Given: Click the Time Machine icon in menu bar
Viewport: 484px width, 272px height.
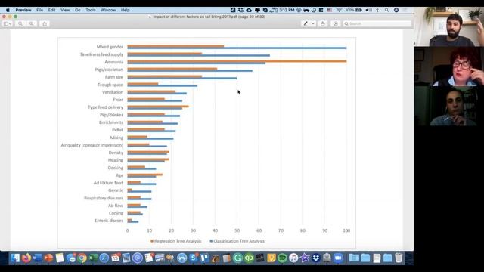Looking at the screenshot, I should coord(314,10).
